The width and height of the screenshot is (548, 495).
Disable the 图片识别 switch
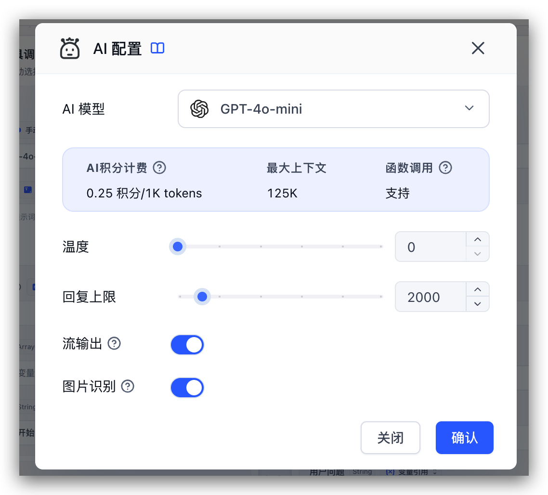click(187, 388)
